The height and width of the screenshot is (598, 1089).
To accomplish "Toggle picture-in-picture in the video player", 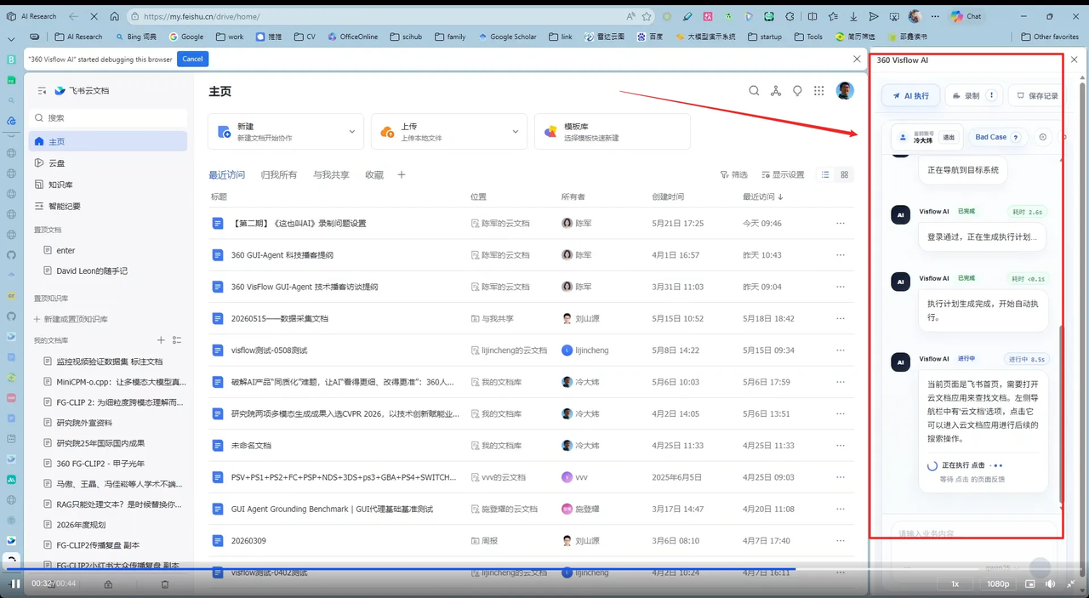I will [1030, 584].
